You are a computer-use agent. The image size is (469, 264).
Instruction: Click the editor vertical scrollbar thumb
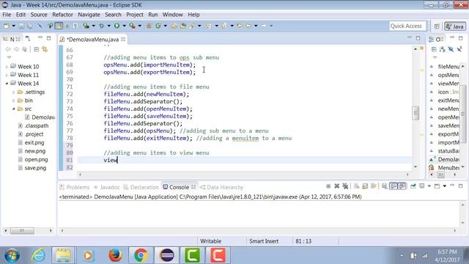[416, 113]
